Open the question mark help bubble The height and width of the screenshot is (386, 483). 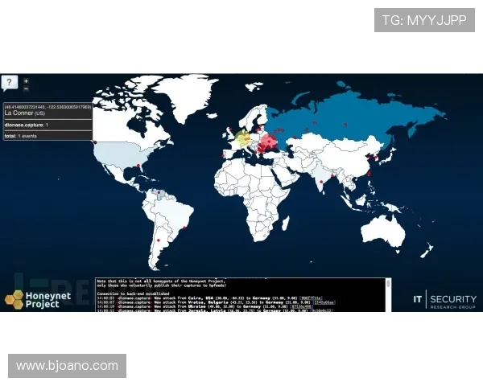(x=9, y=83)
